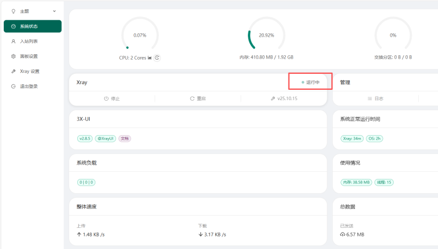The image size is (438, 249).
Task: Click the upload speed 1.48 KB/s value
Action: pyautogui.click(x=94, y=234)
